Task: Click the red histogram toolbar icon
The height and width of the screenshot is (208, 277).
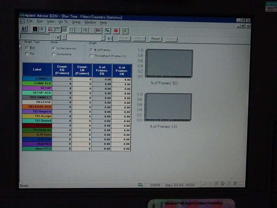Action: click(x=99, y=30)
